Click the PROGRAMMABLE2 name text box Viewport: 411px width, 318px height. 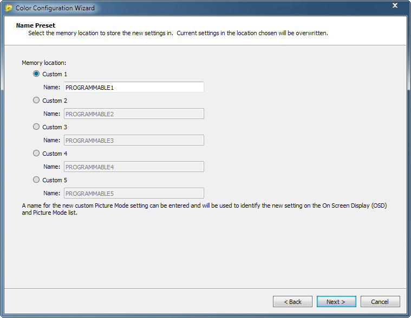click(134, 114)
